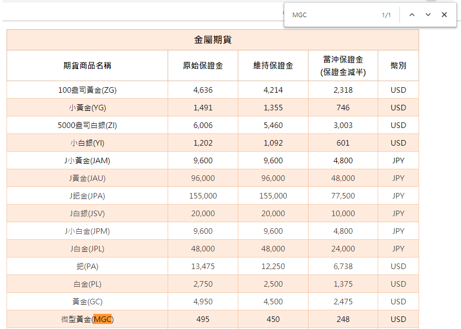Click the 4,636 original margin value
Screen dimensions: 461x329
(x=203, y=90)
